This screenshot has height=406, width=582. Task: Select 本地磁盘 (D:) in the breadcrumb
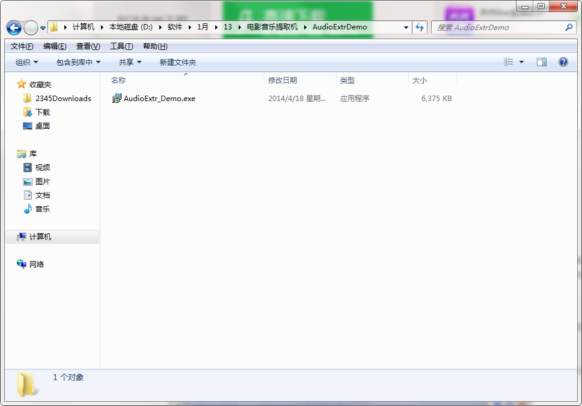point(131,27)
